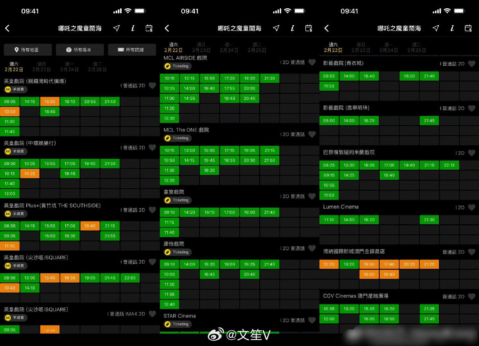The image size is (479, 346).
Task: Favorite Lumen Cinema with the heart
Action: pyautogui.click(x=472, y=207)
